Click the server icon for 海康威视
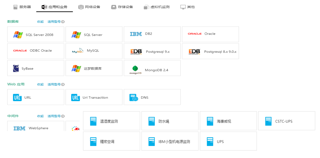Image resolution: width=320 pixels, height=158 pixels. [x=210, y=121]
